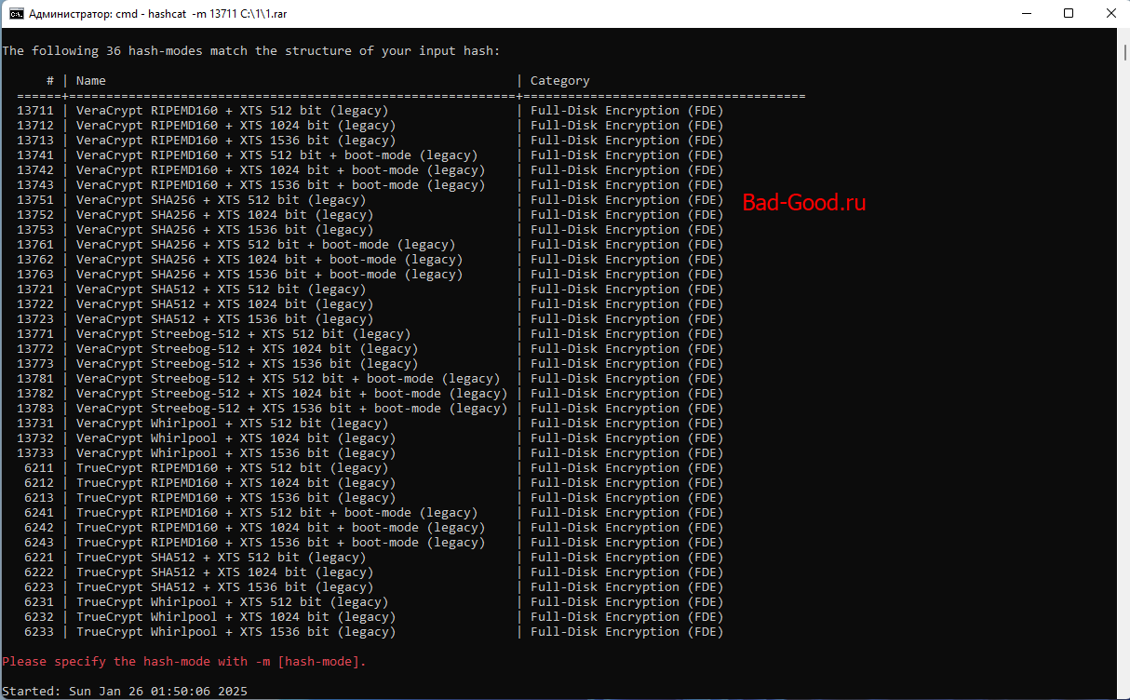Click hash-mode number 13723
This screenshot has width=1130, height=700.
pos(35,319)
